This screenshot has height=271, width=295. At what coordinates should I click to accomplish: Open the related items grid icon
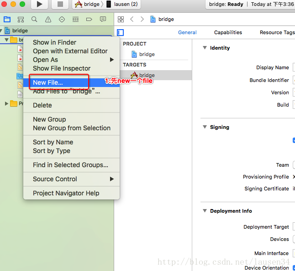[x=121, y=19]
